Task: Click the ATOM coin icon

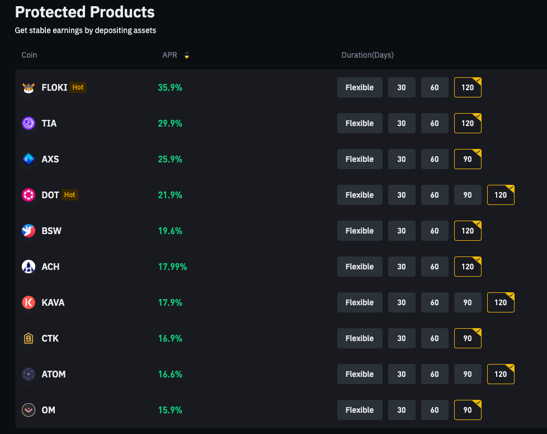Action: pyautogui.click(x=28, y=374)
